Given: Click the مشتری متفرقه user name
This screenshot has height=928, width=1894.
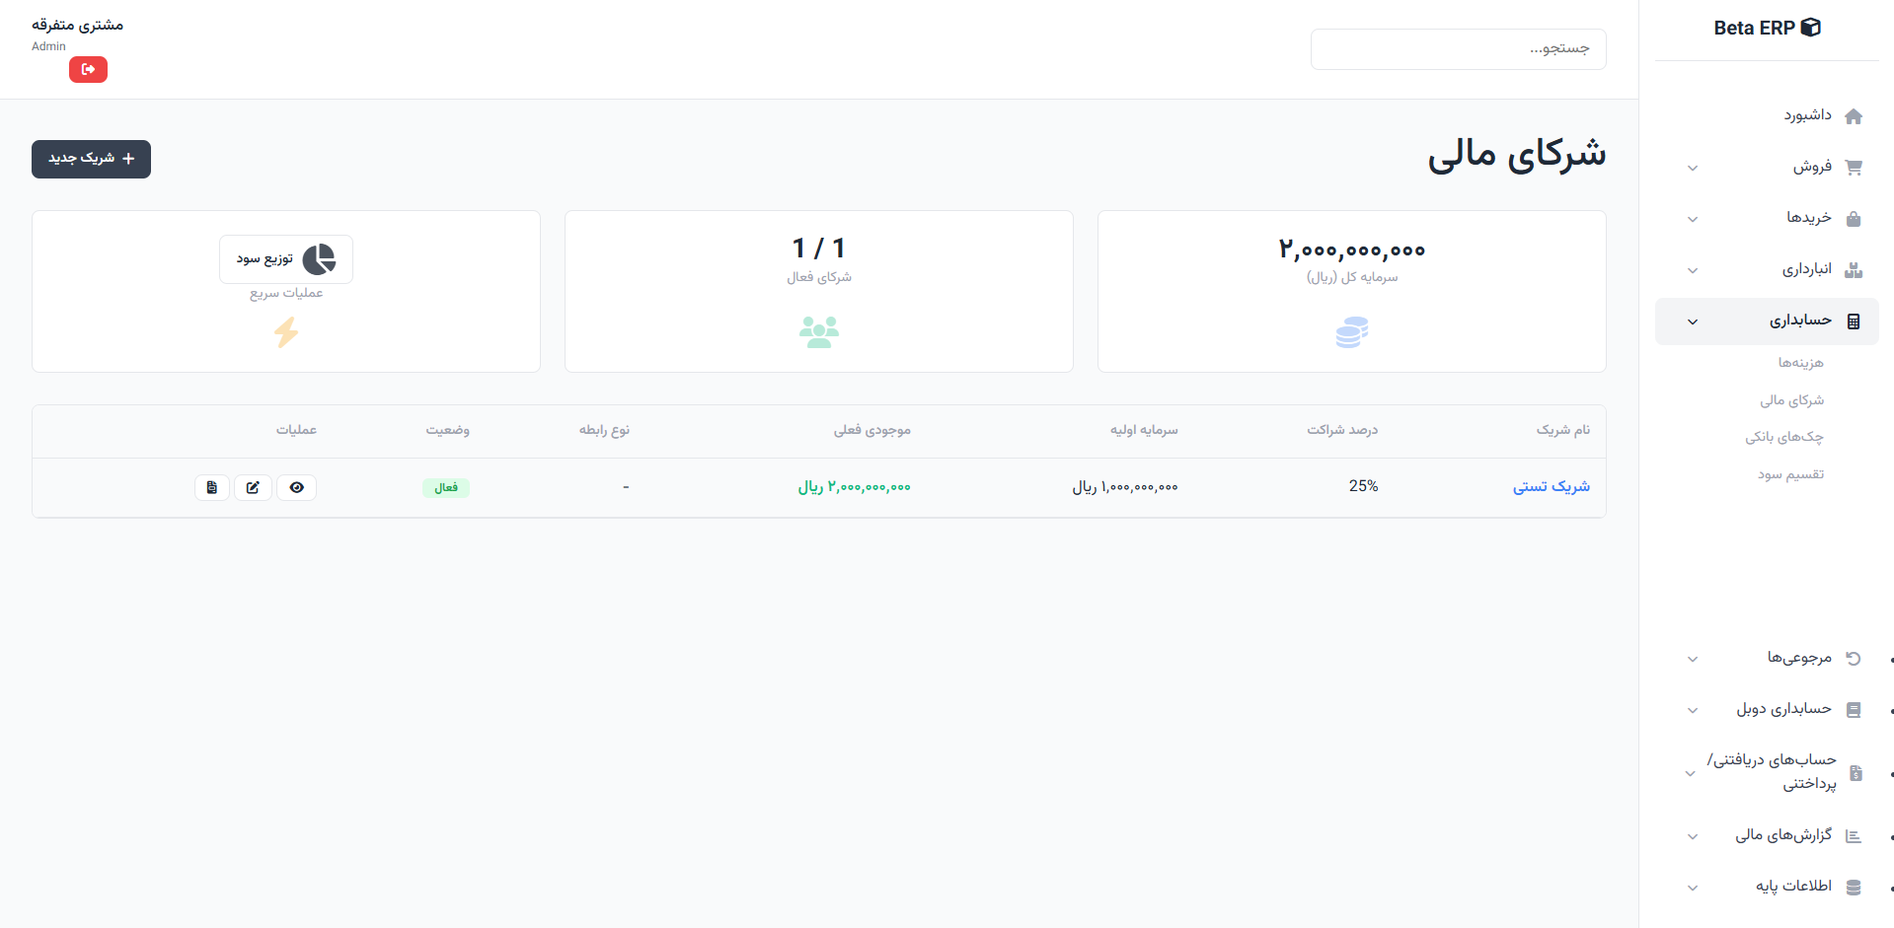Looking at the screenshot, I should click(x=77, y=25).
